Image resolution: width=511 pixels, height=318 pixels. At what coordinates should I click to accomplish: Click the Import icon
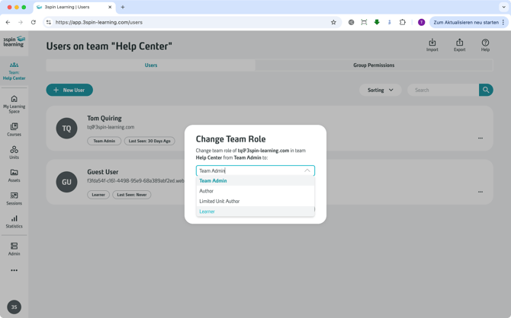[432, 45]
